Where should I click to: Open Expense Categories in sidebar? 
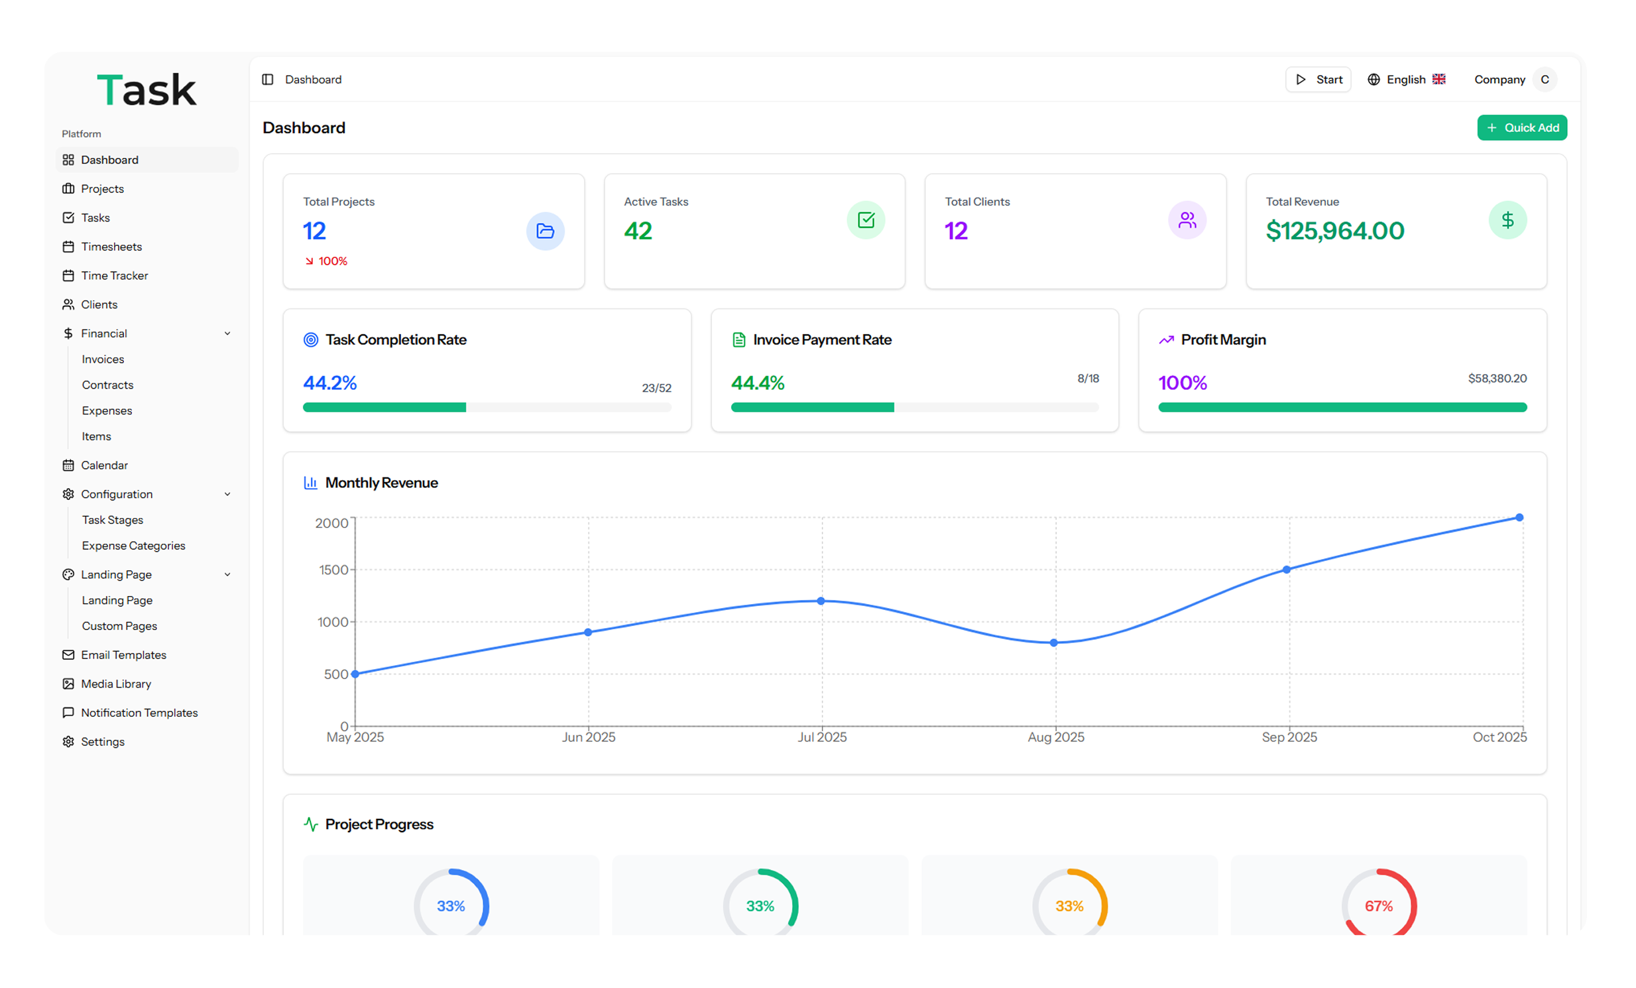[133, 546]
